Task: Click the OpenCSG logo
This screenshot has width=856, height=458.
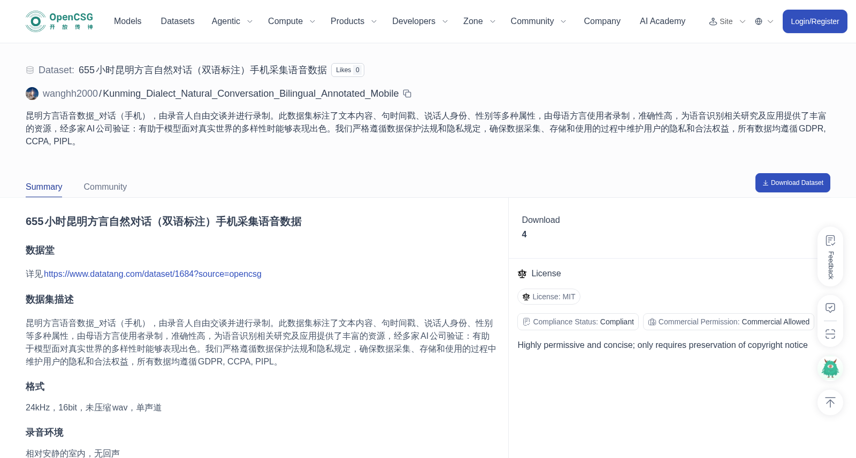Action: pos(59,21)
